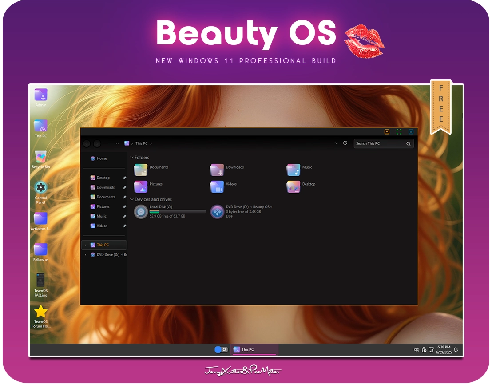Select the Follow us desktop folder
492x384 pixels.
pyautogui.click(x=41, y=252)
